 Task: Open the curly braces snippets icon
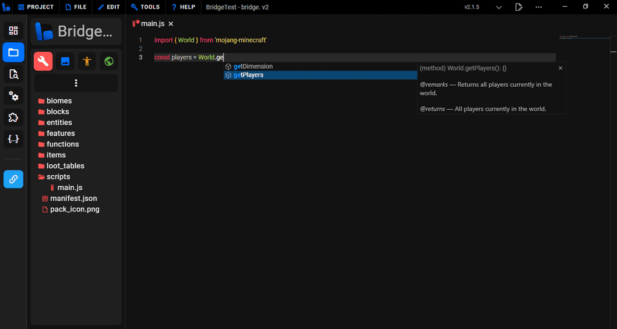[x=13, y=139]
